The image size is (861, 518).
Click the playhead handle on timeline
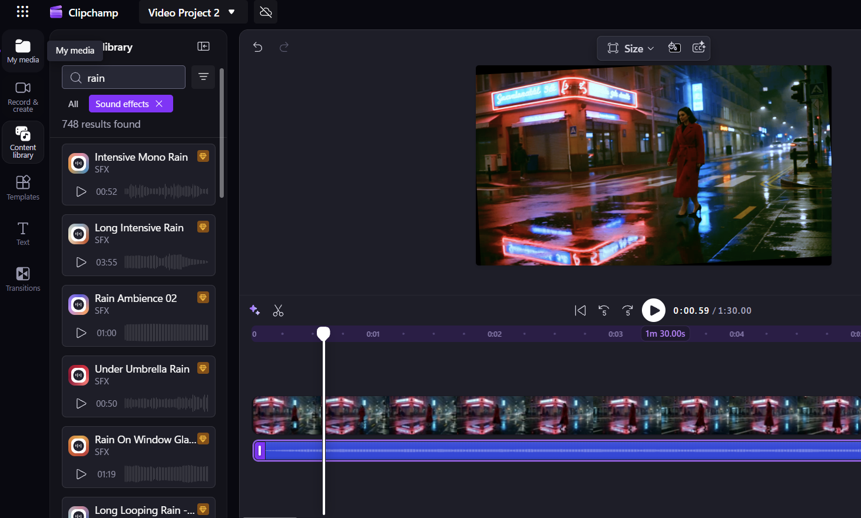(323, 334)
